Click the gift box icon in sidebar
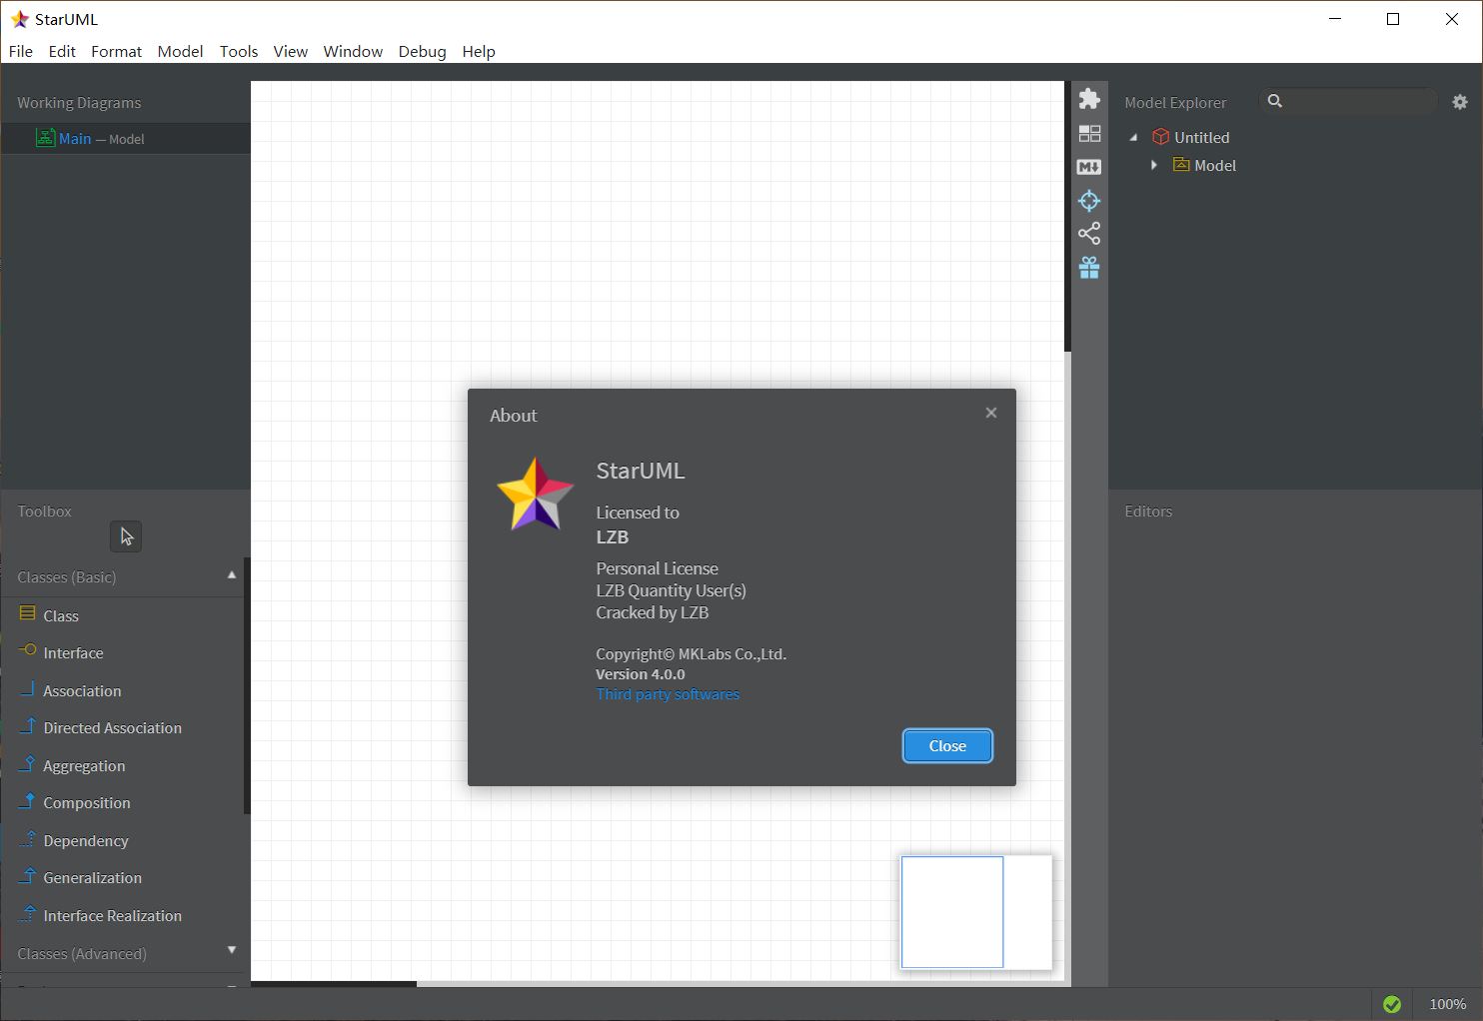This screenshot has width=1483, height=1021. pyautogui.click(x=1089, y=268)
